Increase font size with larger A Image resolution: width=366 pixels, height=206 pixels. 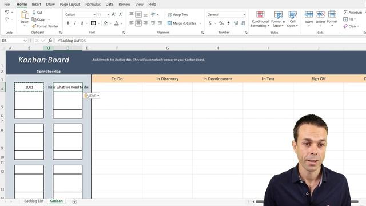(x=114, y=14)
